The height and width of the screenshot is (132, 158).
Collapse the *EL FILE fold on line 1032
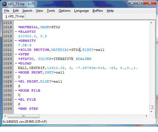pyautogui.click(x=16, y=99)
